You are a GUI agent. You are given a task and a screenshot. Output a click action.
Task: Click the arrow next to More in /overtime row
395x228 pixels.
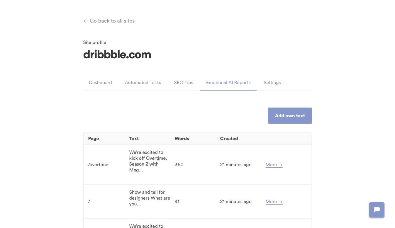click(281, 165)
